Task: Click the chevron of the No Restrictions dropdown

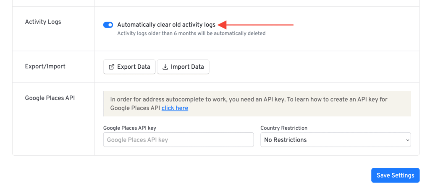Action: pos(407,140)
